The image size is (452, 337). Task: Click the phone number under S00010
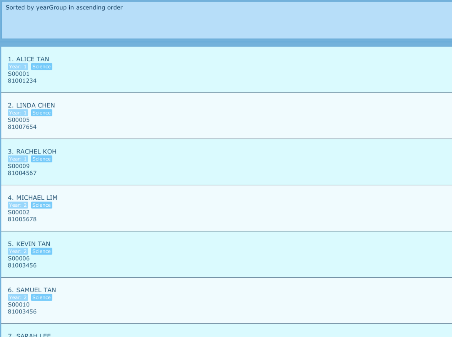click(x=22, y=312)
